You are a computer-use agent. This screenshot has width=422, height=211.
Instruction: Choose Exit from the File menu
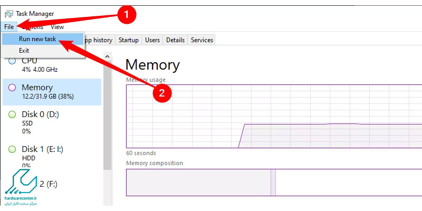click(x=43, y=51)
